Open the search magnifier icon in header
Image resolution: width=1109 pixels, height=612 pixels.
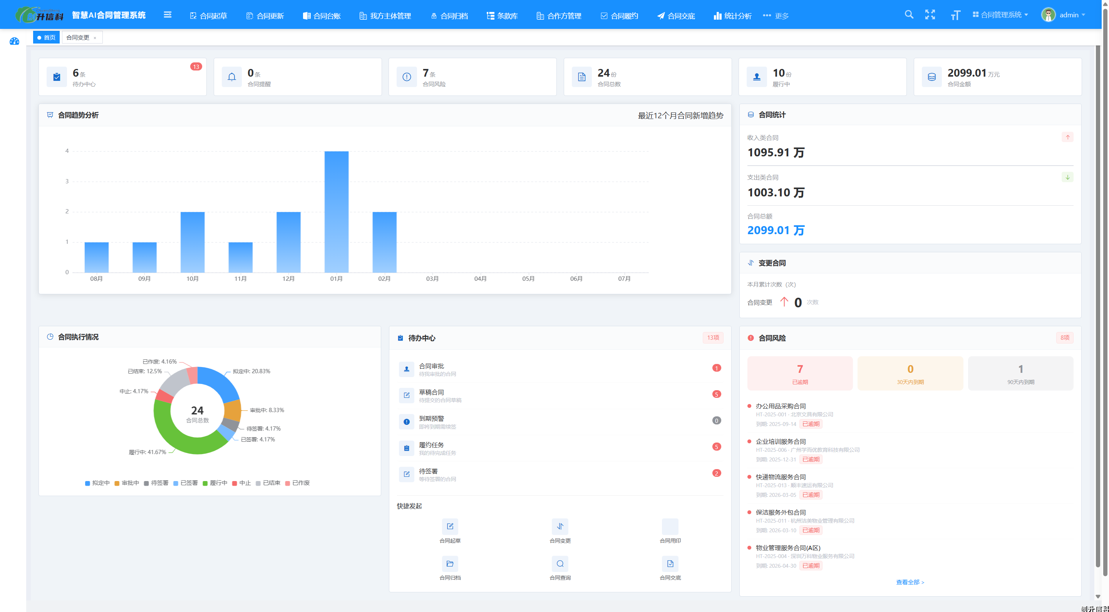coord(909,15)
